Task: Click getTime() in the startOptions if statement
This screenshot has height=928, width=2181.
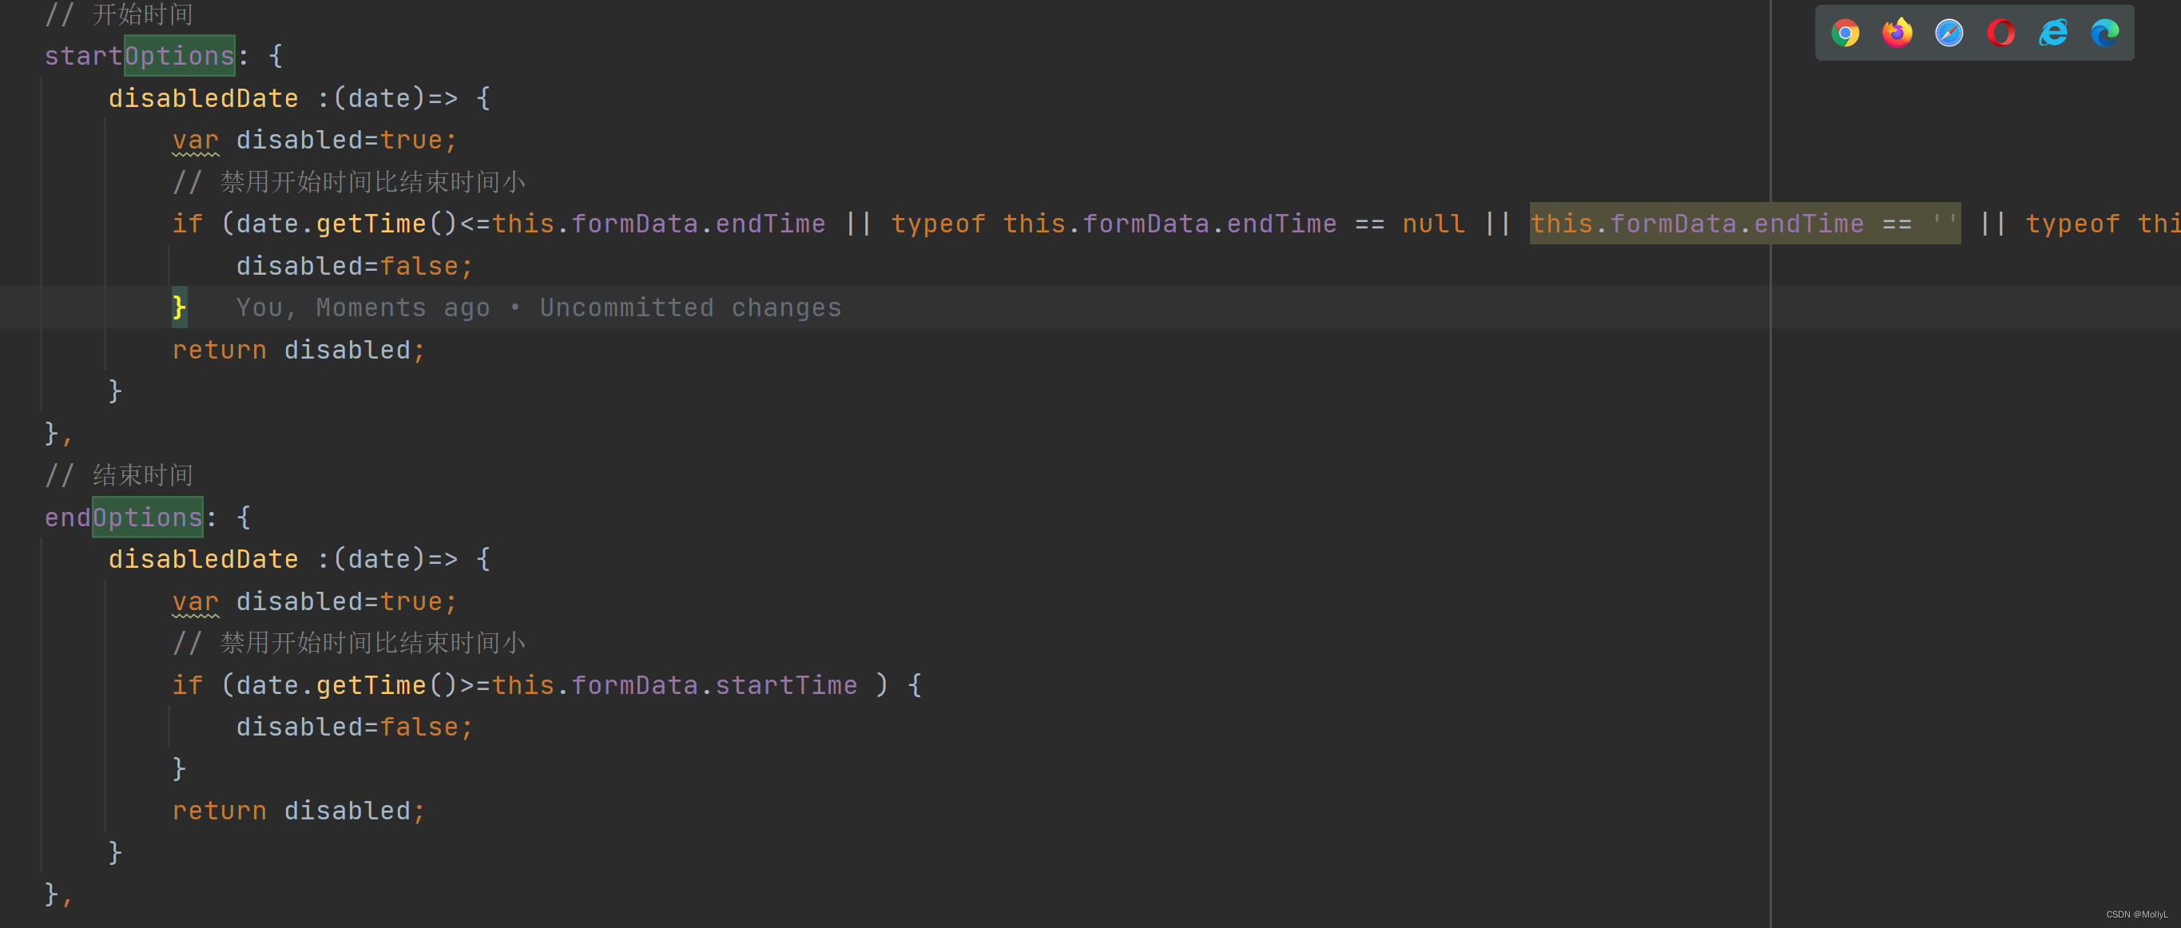Action: [386, 224]
